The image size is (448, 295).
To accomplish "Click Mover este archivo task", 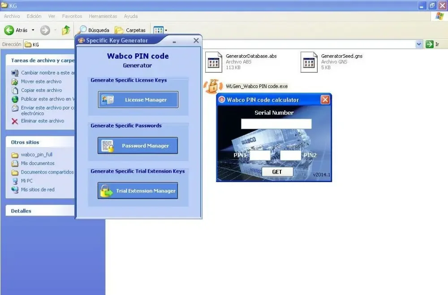I will (41, 82).
